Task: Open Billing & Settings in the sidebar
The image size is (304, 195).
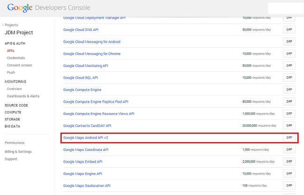Action: (18, 152)
